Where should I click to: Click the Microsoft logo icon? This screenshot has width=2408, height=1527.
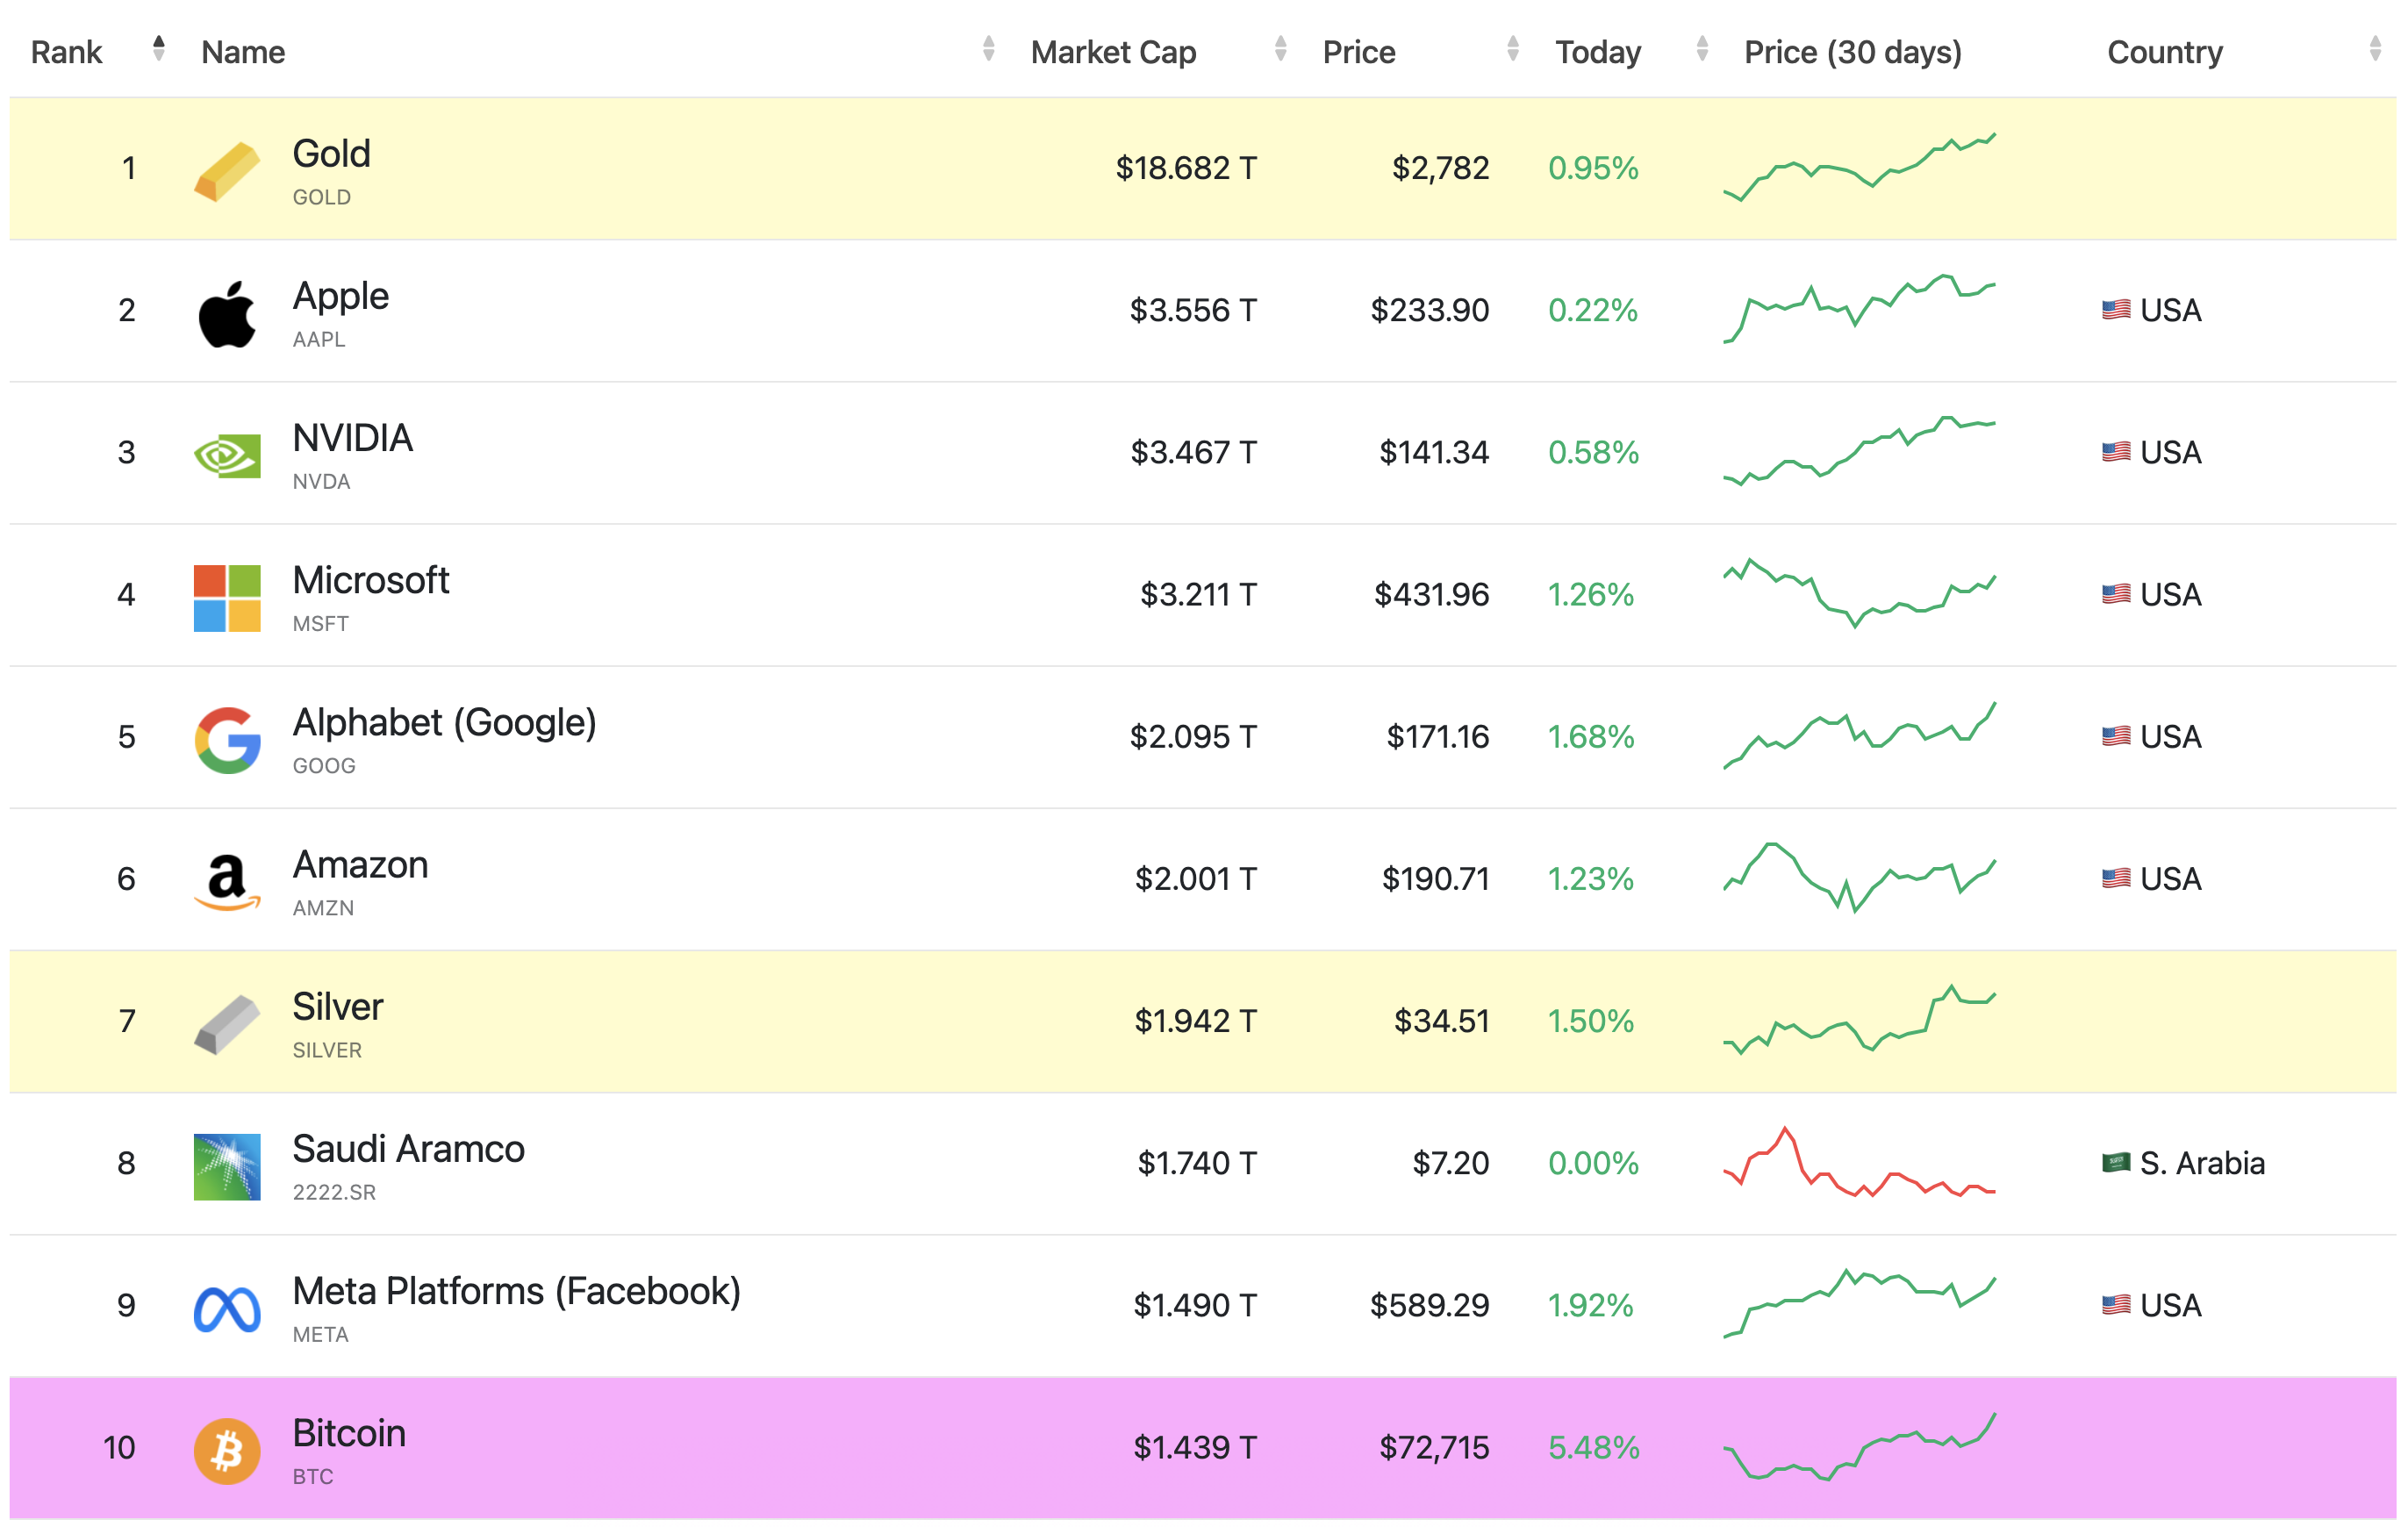[x=227, y=597]
